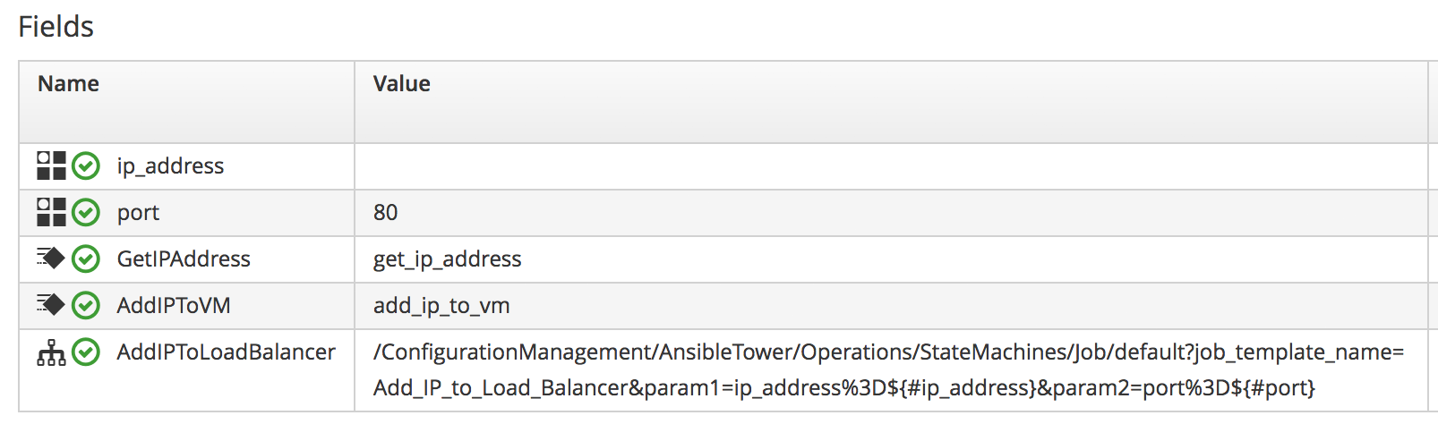Click the relationship icon beside AddIPToLoadBalancer

click(51, 353)
